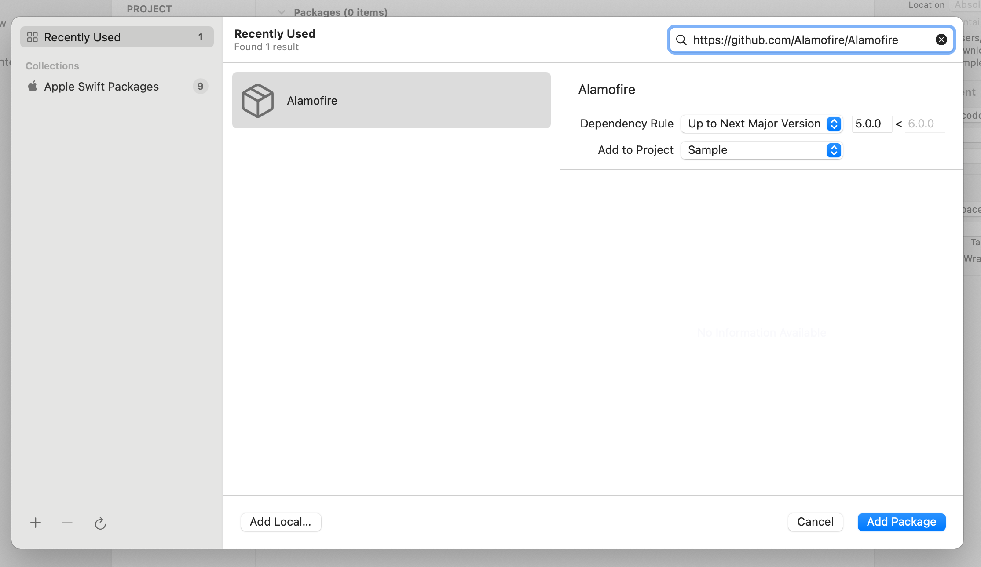Click the Apple logo beside Swift Packages
The height and width of the screenshot is (567, 981).
click(x=33, y=86)
